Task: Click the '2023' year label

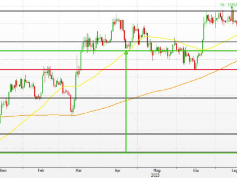Action: coord(155,175)
